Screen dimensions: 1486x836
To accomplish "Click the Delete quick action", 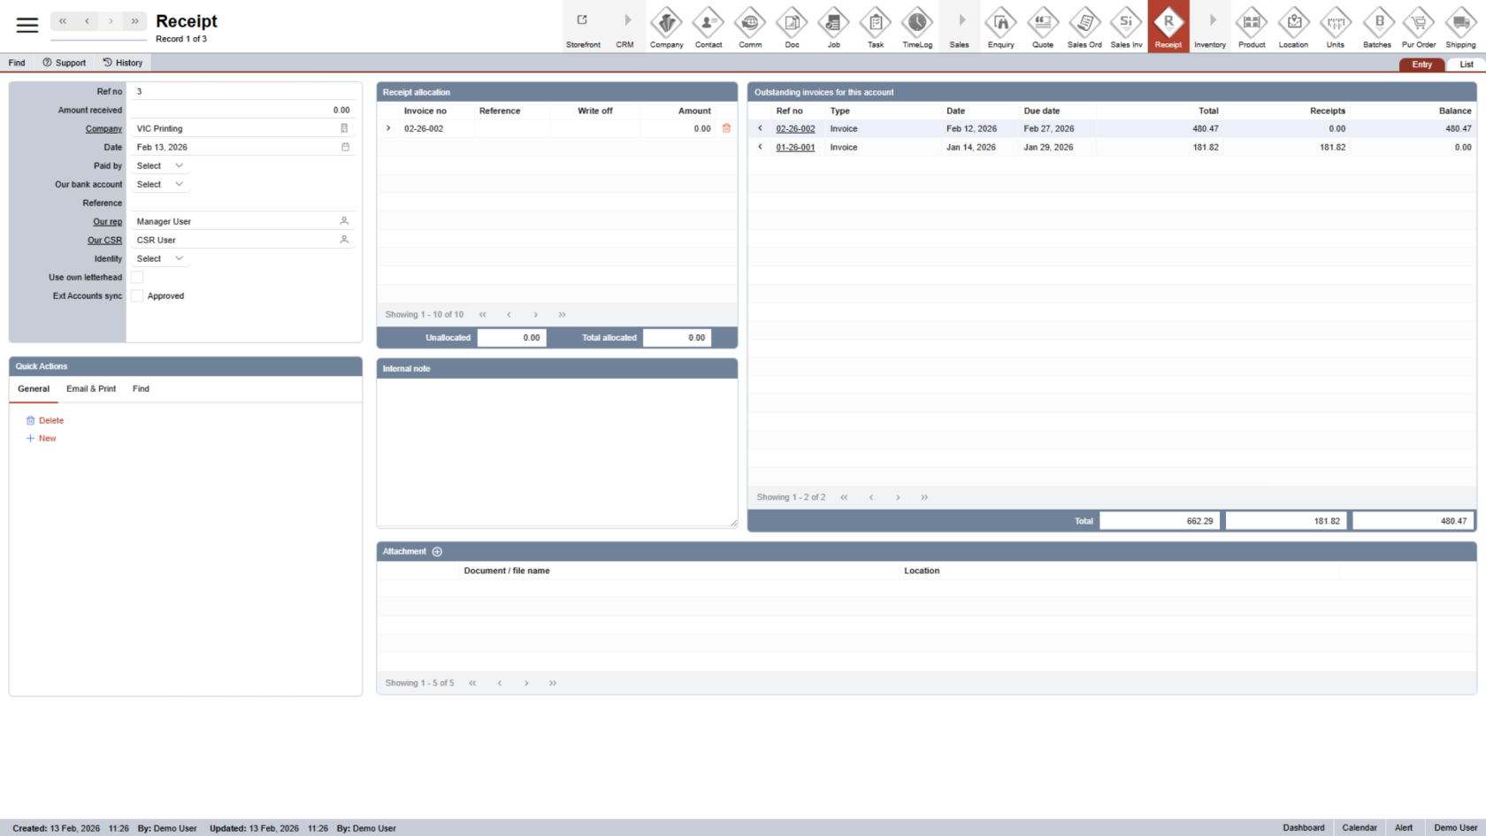I will click(x=50, y=421).
